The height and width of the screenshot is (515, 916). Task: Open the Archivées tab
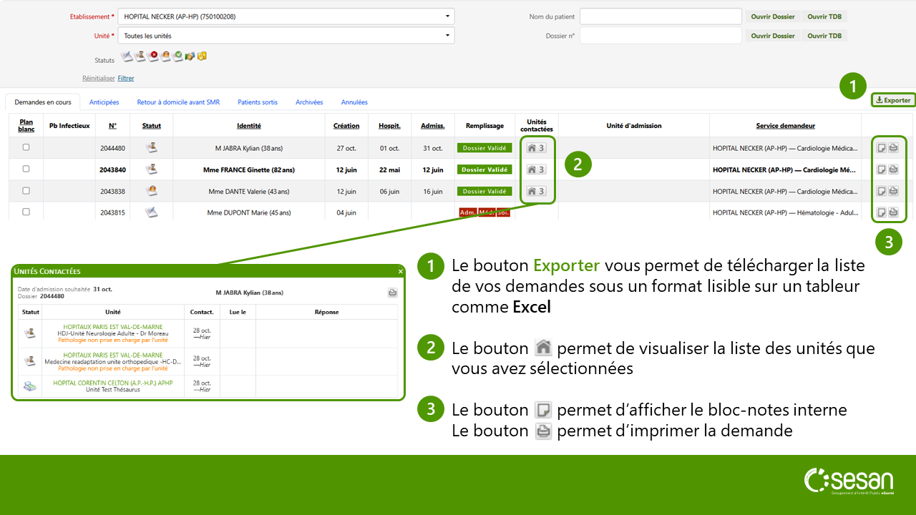tap(309, 102)
